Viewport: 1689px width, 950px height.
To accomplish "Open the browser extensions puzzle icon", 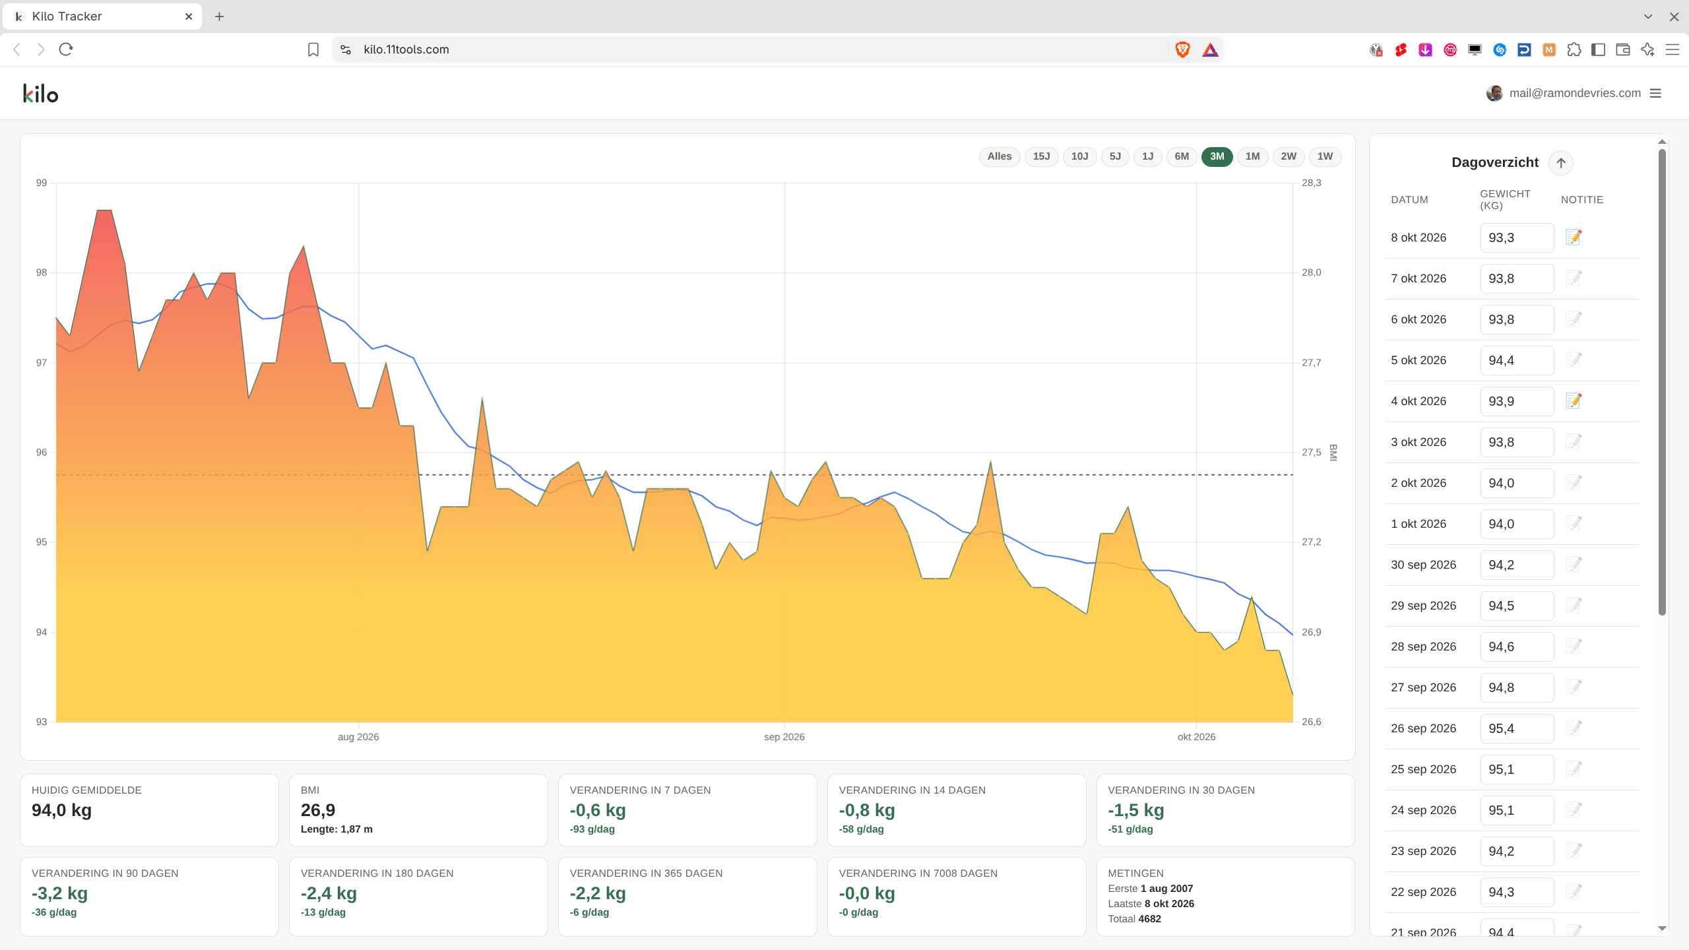I will coord(1574,49).
